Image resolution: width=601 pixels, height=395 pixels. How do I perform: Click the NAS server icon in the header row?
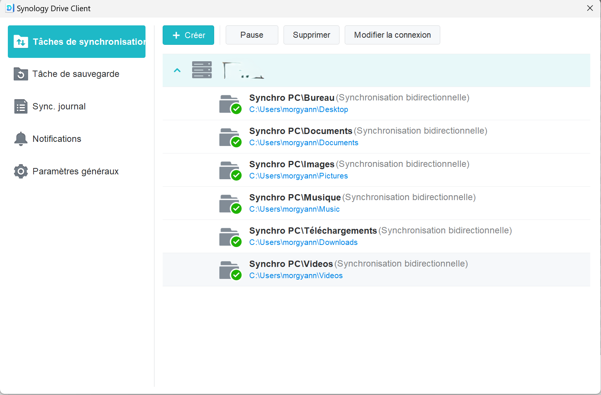point(202,70)
